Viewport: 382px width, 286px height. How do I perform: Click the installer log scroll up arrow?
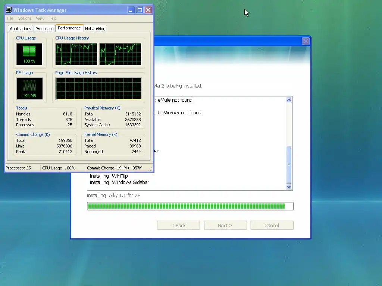pos(289,100)
